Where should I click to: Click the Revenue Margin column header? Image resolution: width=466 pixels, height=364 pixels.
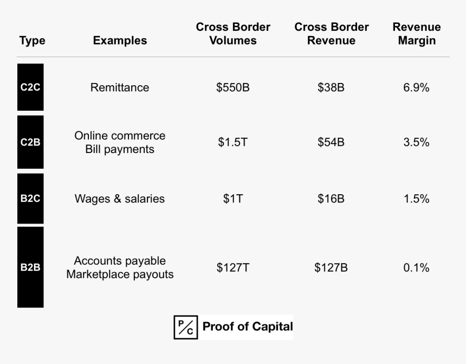(x=417, y=34)
